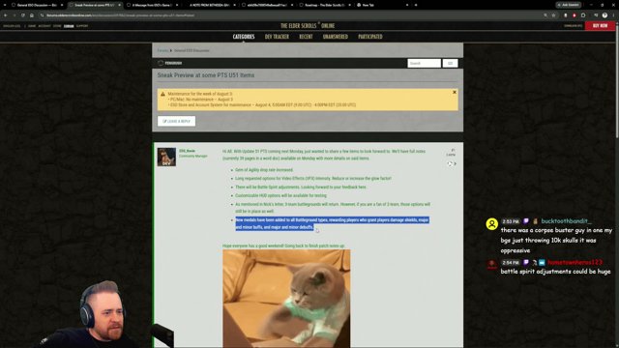Click the Ask Gemini button
Screen dimensions: 619x348
coord(569,5)
